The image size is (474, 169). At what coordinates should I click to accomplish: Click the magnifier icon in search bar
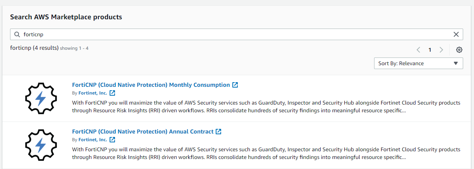pos(17,34)
